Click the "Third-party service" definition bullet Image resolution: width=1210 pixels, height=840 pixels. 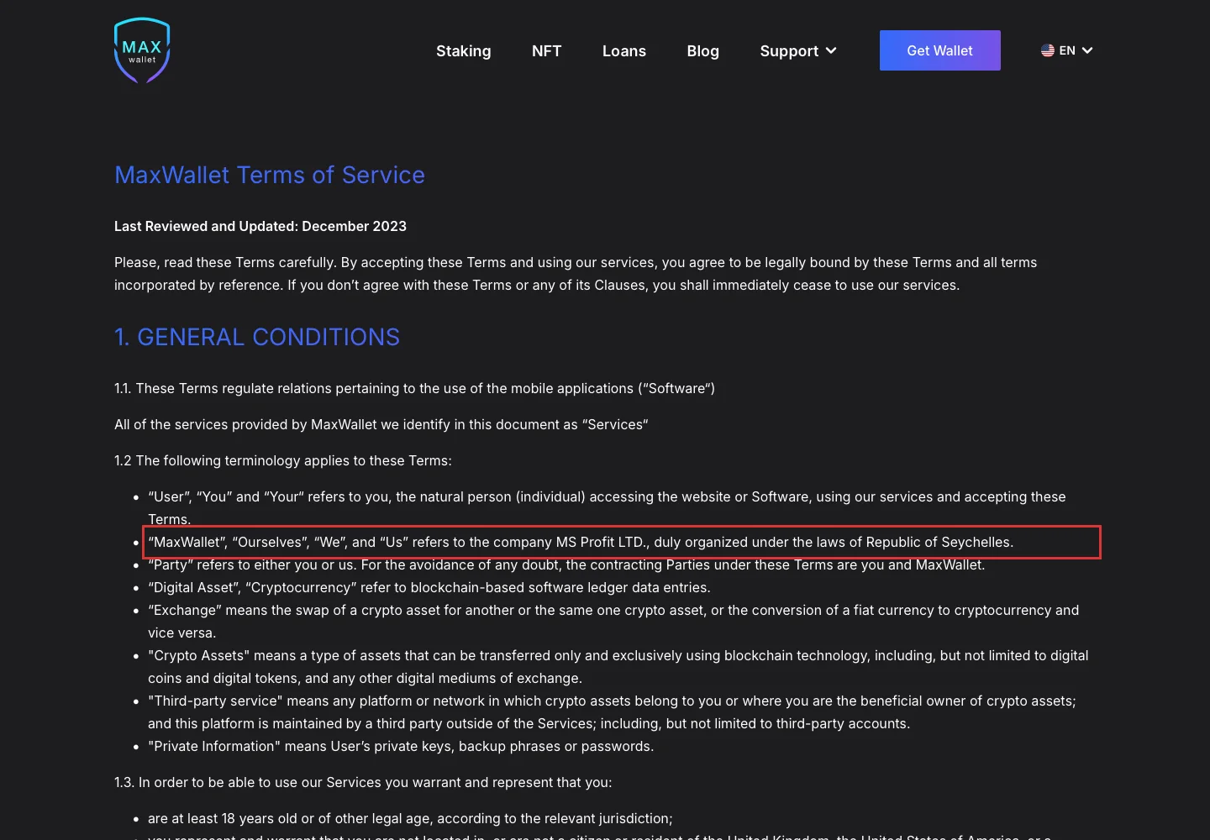click(612, 712)
